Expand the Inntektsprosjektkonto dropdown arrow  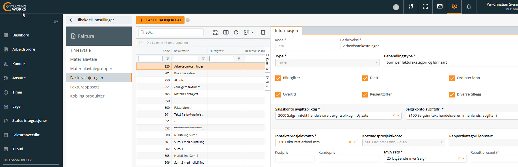pyautogui.click(x=355, y=142)
